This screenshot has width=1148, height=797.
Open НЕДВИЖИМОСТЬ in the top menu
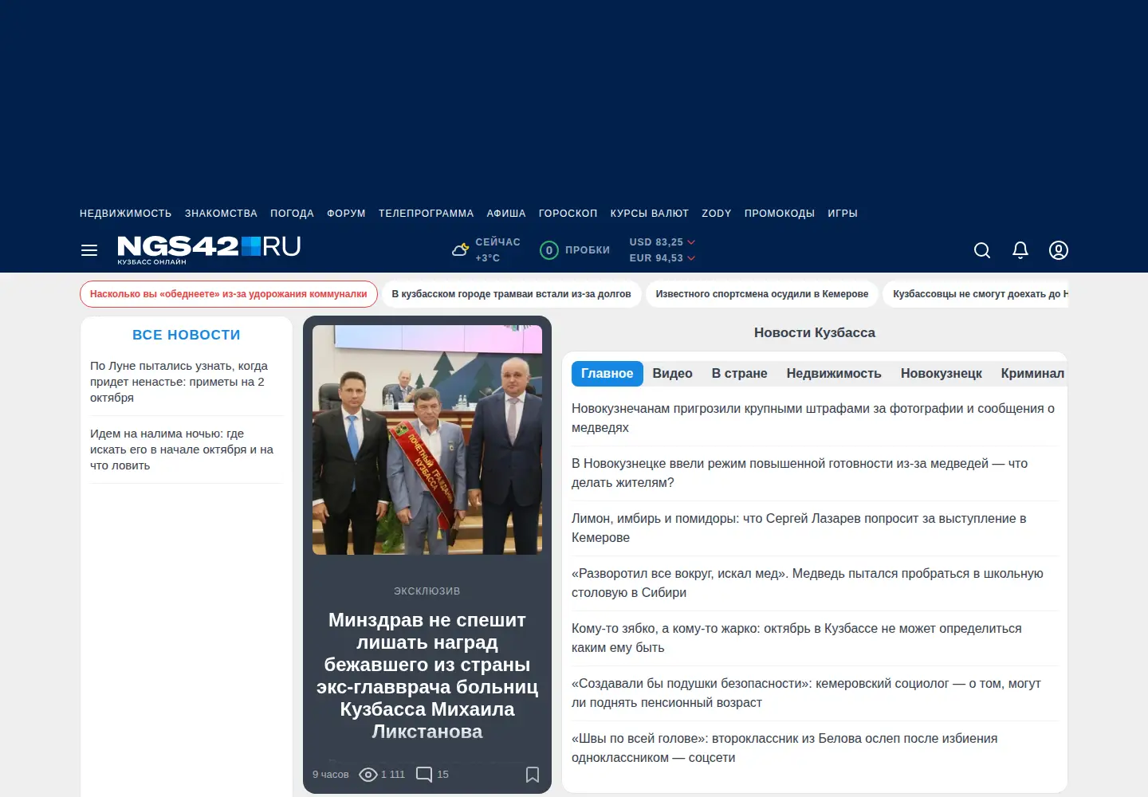click(x=126, y=214)
